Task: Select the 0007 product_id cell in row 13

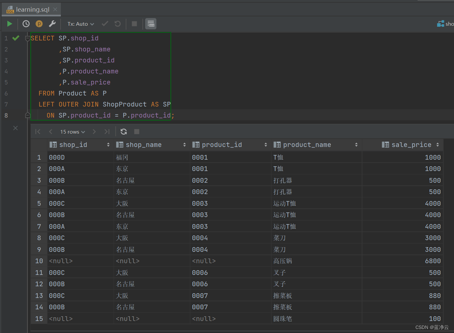Action: pos(231,296)
